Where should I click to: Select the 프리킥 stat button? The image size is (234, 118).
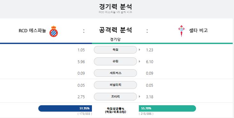coord(115,97)
